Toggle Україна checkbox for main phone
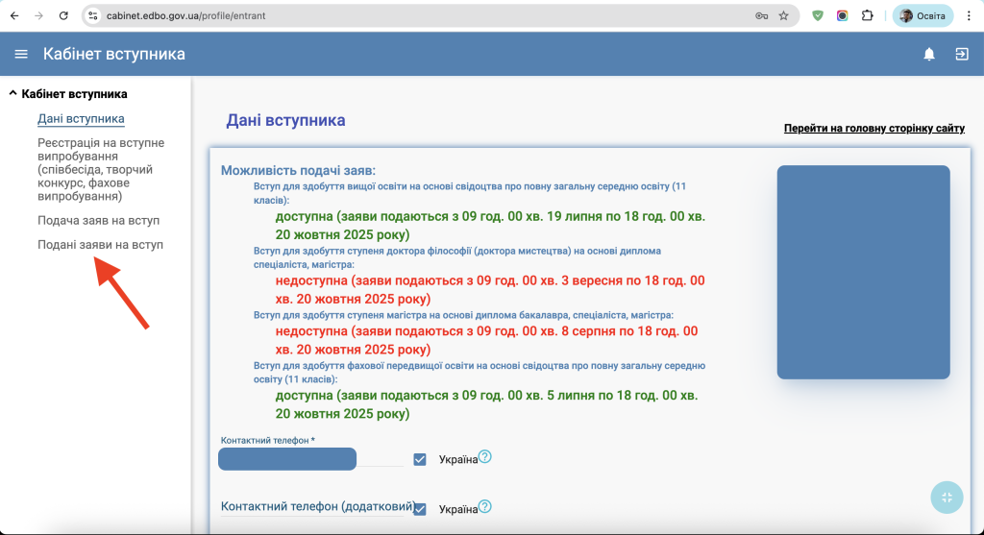The height and width of the screenshot is (535, 984). [x=420, y=460]
